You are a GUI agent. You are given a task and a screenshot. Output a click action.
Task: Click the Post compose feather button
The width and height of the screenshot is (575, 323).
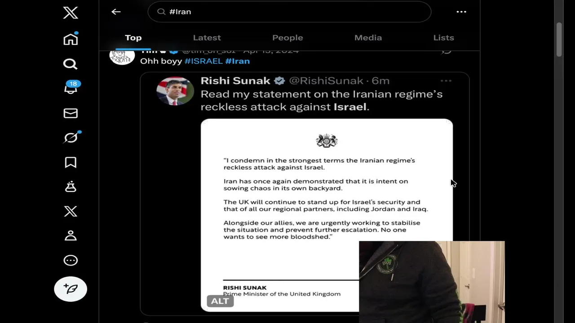71,289
